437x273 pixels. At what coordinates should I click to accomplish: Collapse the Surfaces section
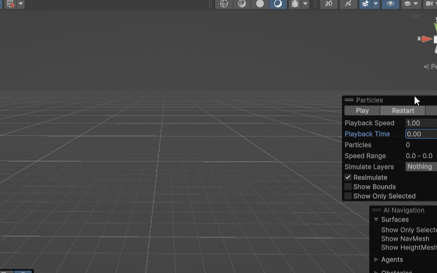tap(376, 219)
